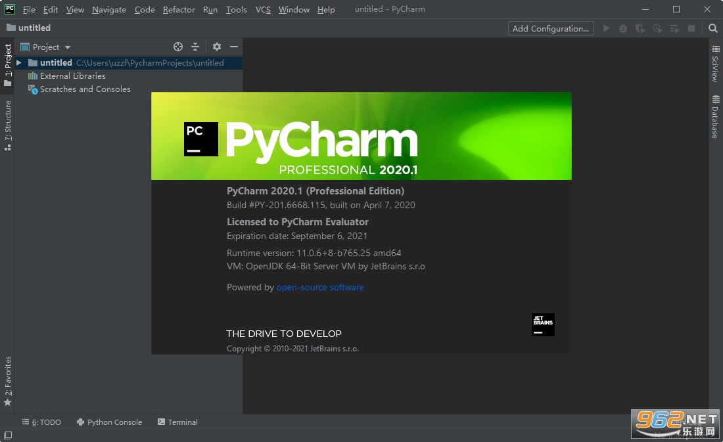The image size is (723, 442).
Task: Click the PyCharm 2020.1 (Professional Edition) heading
Action: pyautogui.click(x=315, y=191)
